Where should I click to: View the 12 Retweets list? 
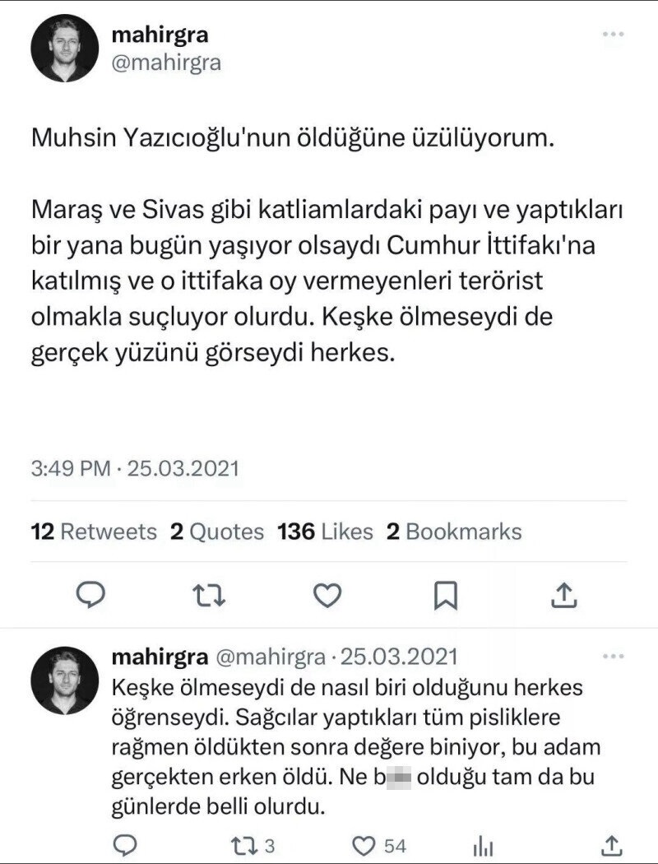pyautogui.click(x=93, y=532)
